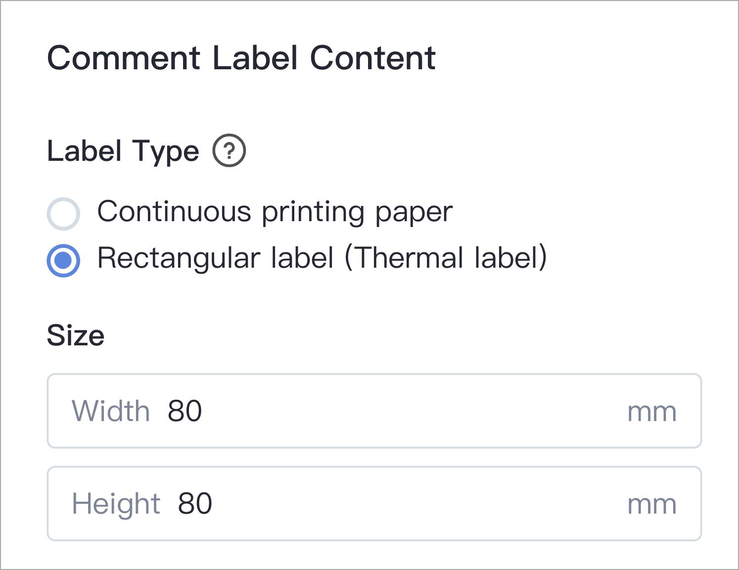Screen dimensions: 739x570
Task: Click empty area inside the Width box
Action: 411,411
